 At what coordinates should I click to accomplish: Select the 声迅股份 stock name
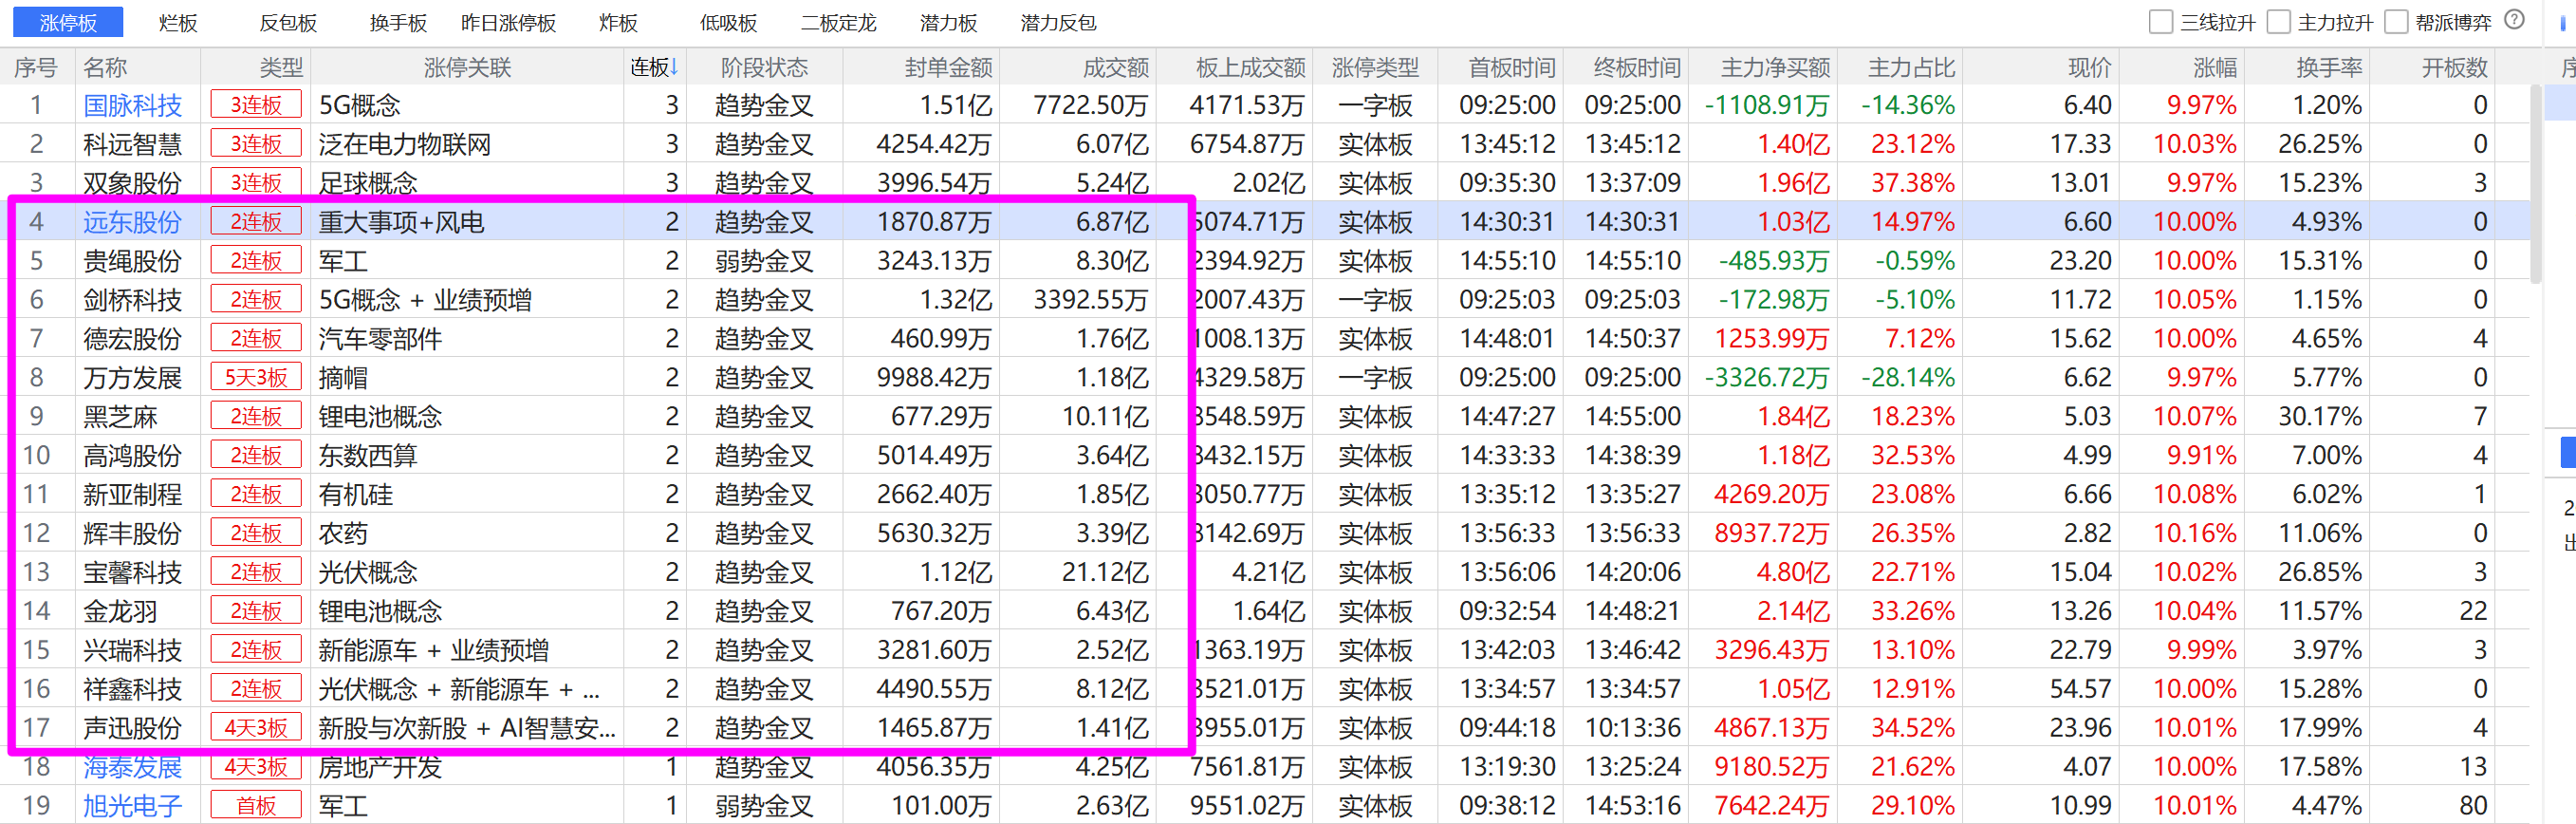point(132,728)
